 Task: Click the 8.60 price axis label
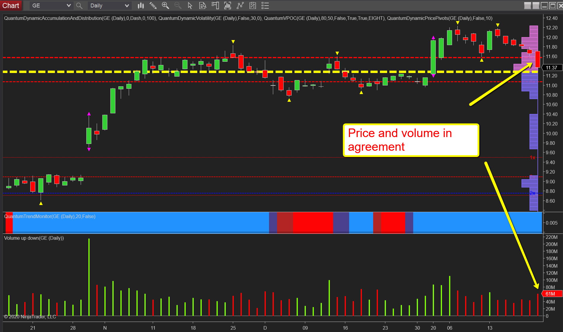[550, 201]
